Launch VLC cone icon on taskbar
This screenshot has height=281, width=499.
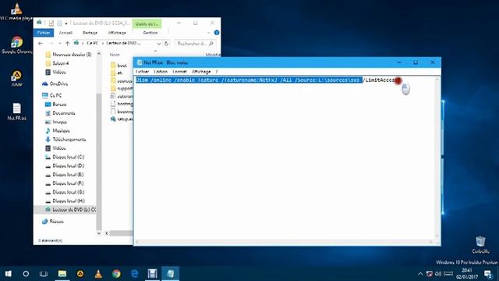coord(98,273)
